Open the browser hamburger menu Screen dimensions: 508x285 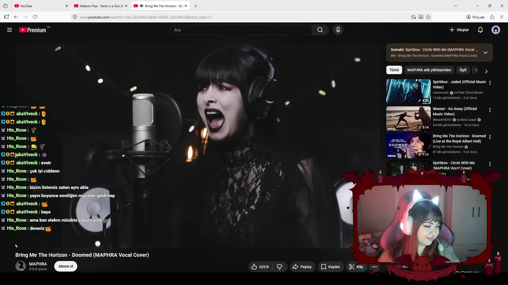(x=501, y=17)
